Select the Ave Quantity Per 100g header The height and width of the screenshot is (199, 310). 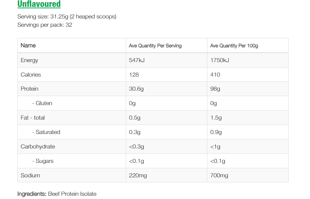click(x=234, y=46)
